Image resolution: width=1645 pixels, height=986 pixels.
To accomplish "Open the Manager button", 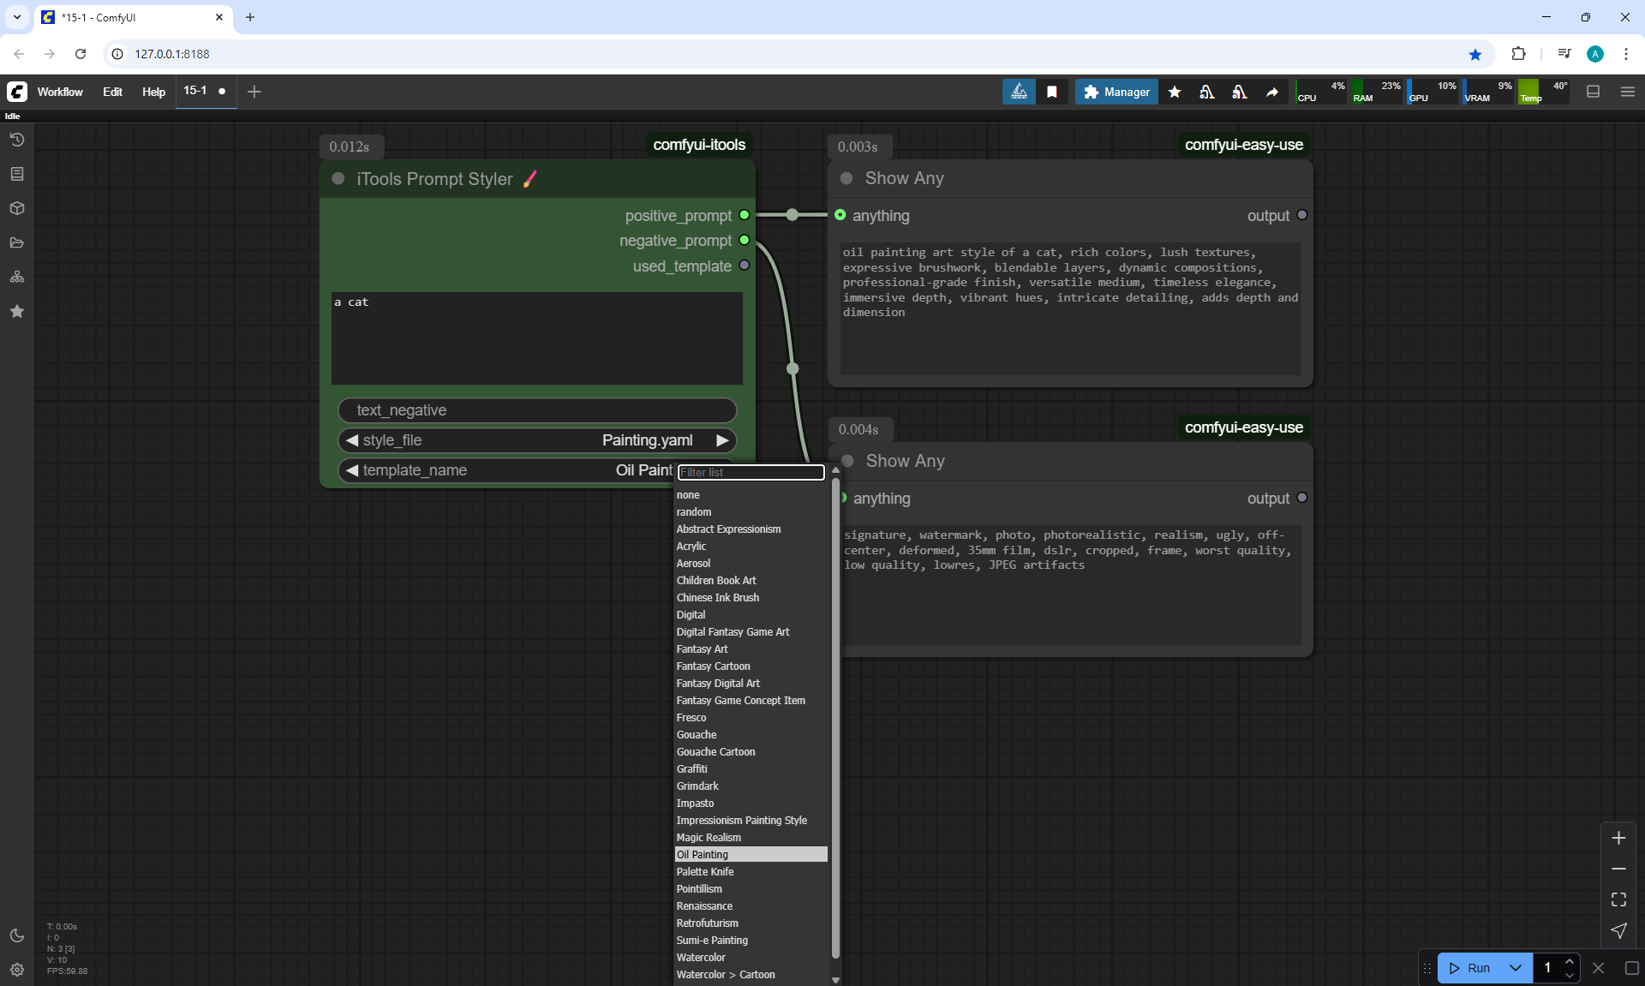I will (x=1116, y=92).
